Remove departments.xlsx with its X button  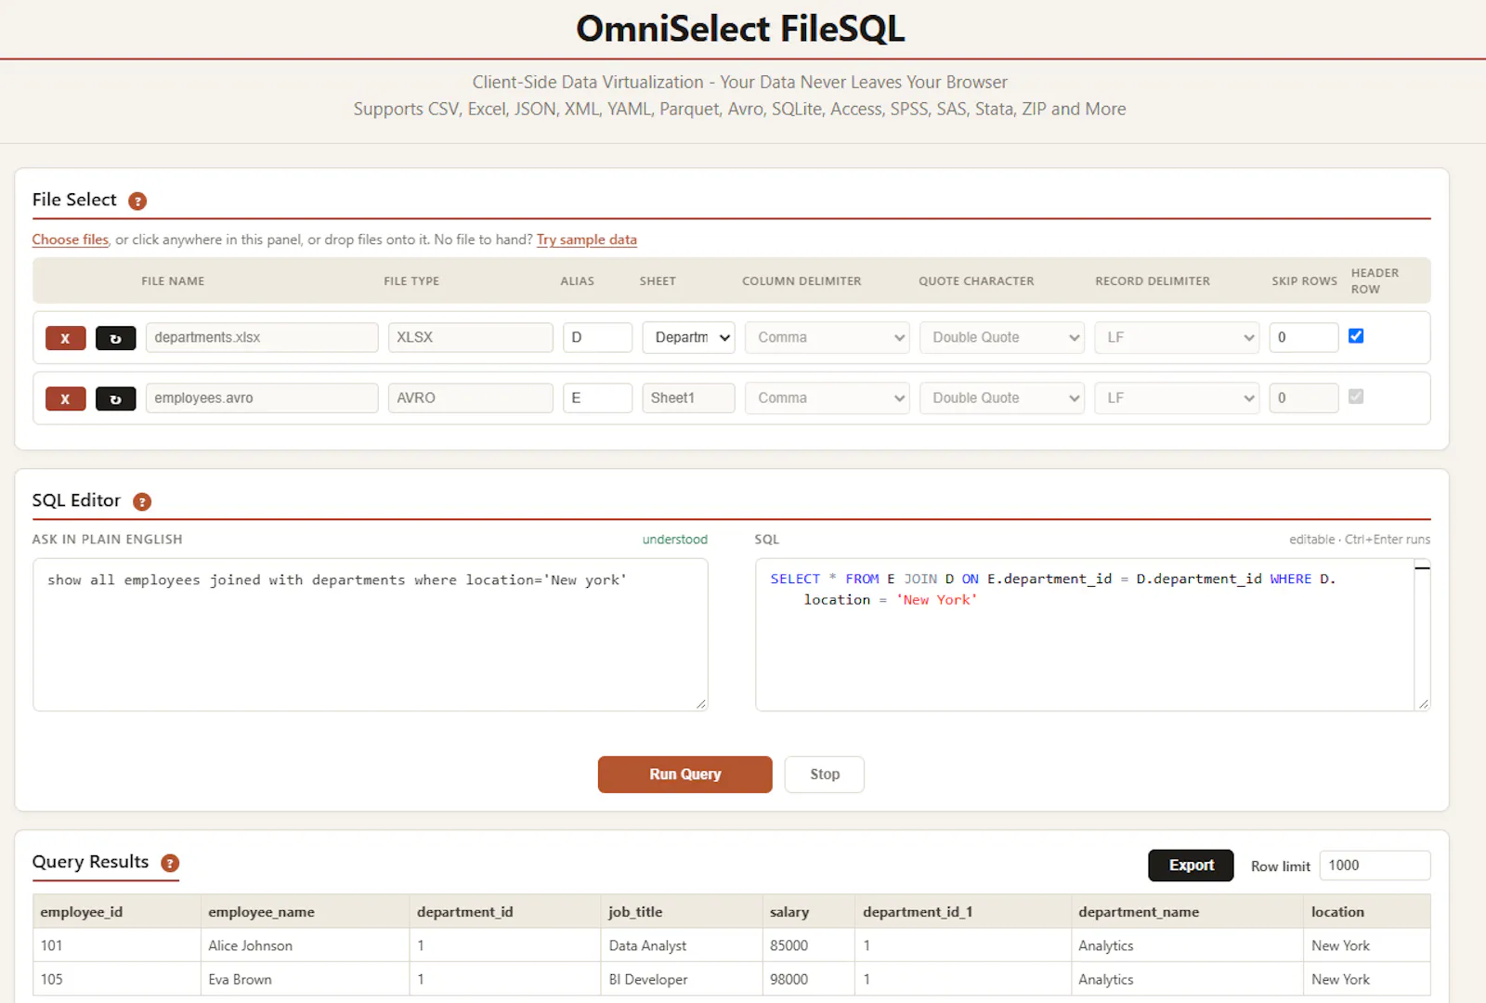pyautogui.click(x=65, y=338)
